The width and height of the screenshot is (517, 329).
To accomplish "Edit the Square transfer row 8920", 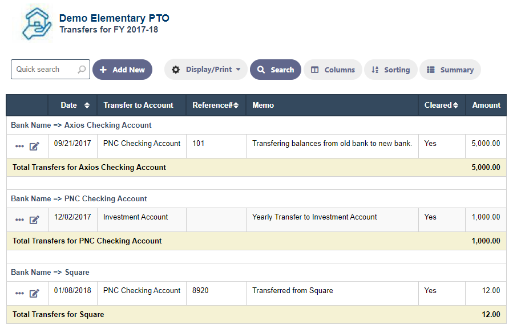I will point(34,294).
